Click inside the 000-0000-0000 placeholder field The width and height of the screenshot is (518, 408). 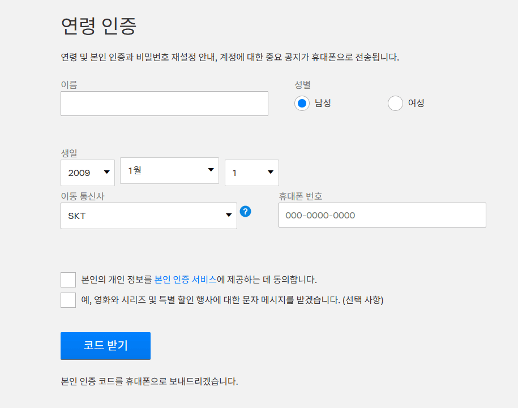382,215
